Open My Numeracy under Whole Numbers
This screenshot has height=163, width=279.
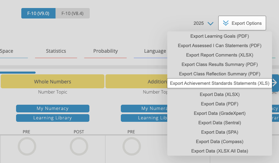pos(53,108)
